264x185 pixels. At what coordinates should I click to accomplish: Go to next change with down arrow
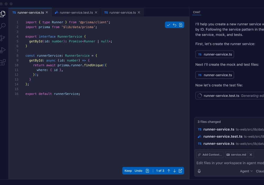click(x=175, y=171)
